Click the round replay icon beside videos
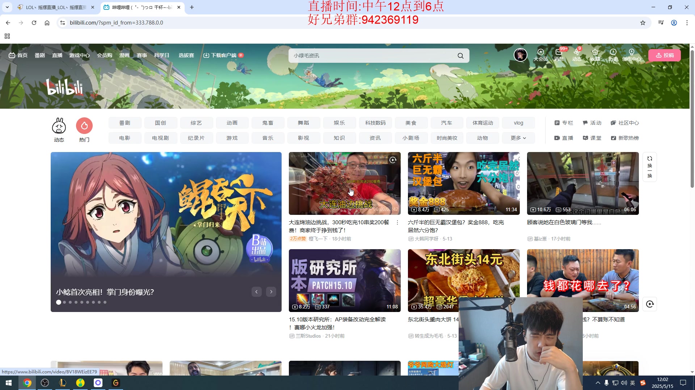Image resolution: width=695 pixels, height=390 pixels. (650, 304)
